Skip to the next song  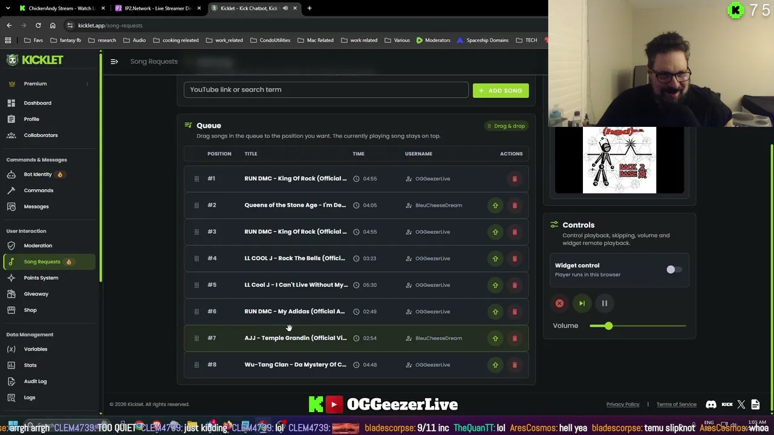click(582, 303)
